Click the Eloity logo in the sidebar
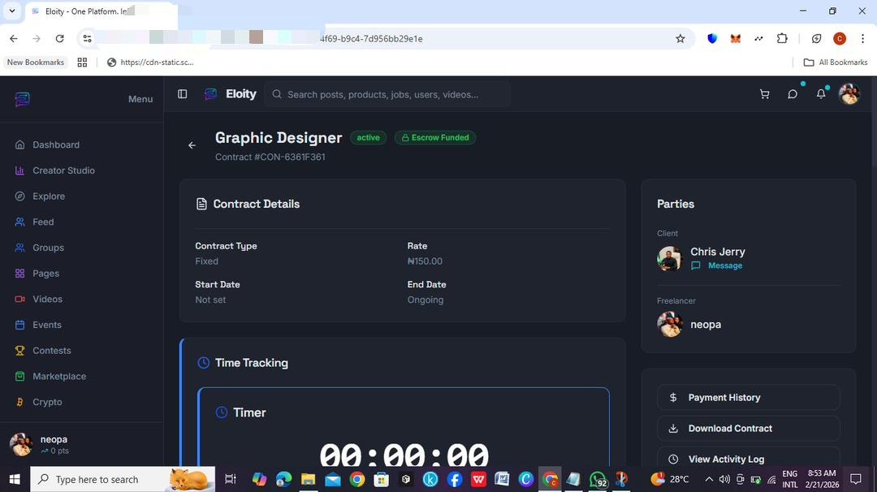 21,98
